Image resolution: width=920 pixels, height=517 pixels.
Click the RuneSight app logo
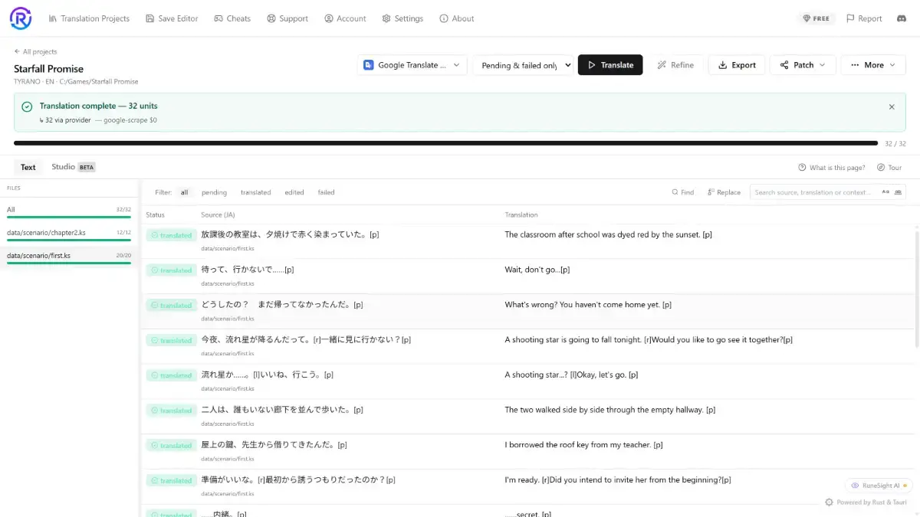click(21, 18)
